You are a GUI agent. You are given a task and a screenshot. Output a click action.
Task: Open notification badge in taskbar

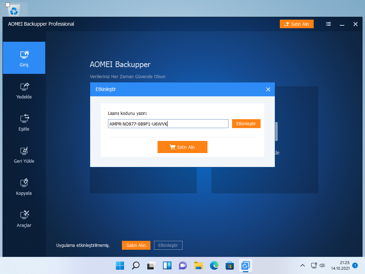click(355, 265)
